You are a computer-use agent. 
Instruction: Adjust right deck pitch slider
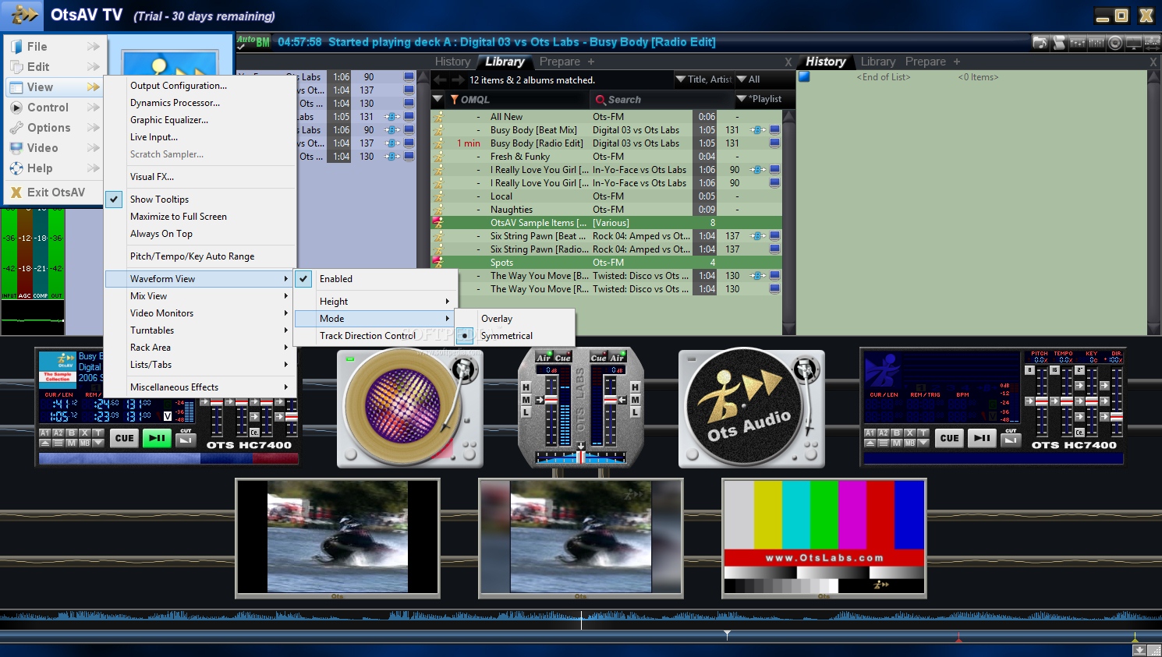1042,401
